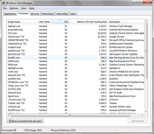Open the Options menu
The height and width of the screenshot is (134, 154).
tap(14, 8)
